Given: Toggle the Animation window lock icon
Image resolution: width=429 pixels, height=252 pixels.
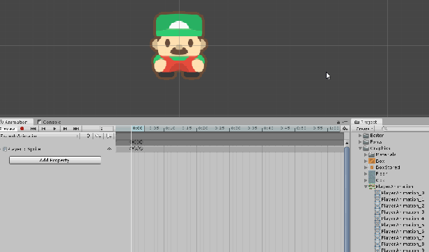Looking at the screenshot, I should pyautogui.click(x=338, y=122).
